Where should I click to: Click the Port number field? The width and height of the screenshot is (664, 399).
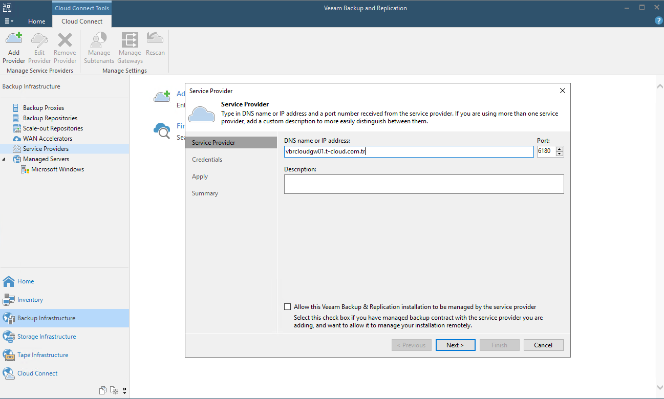[x=546, y=151]
